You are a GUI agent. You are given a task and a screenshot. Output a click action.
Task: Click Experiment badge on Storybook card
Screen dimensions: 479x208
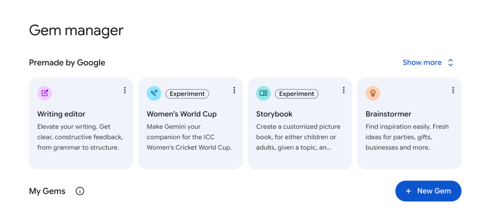[297, 93]
